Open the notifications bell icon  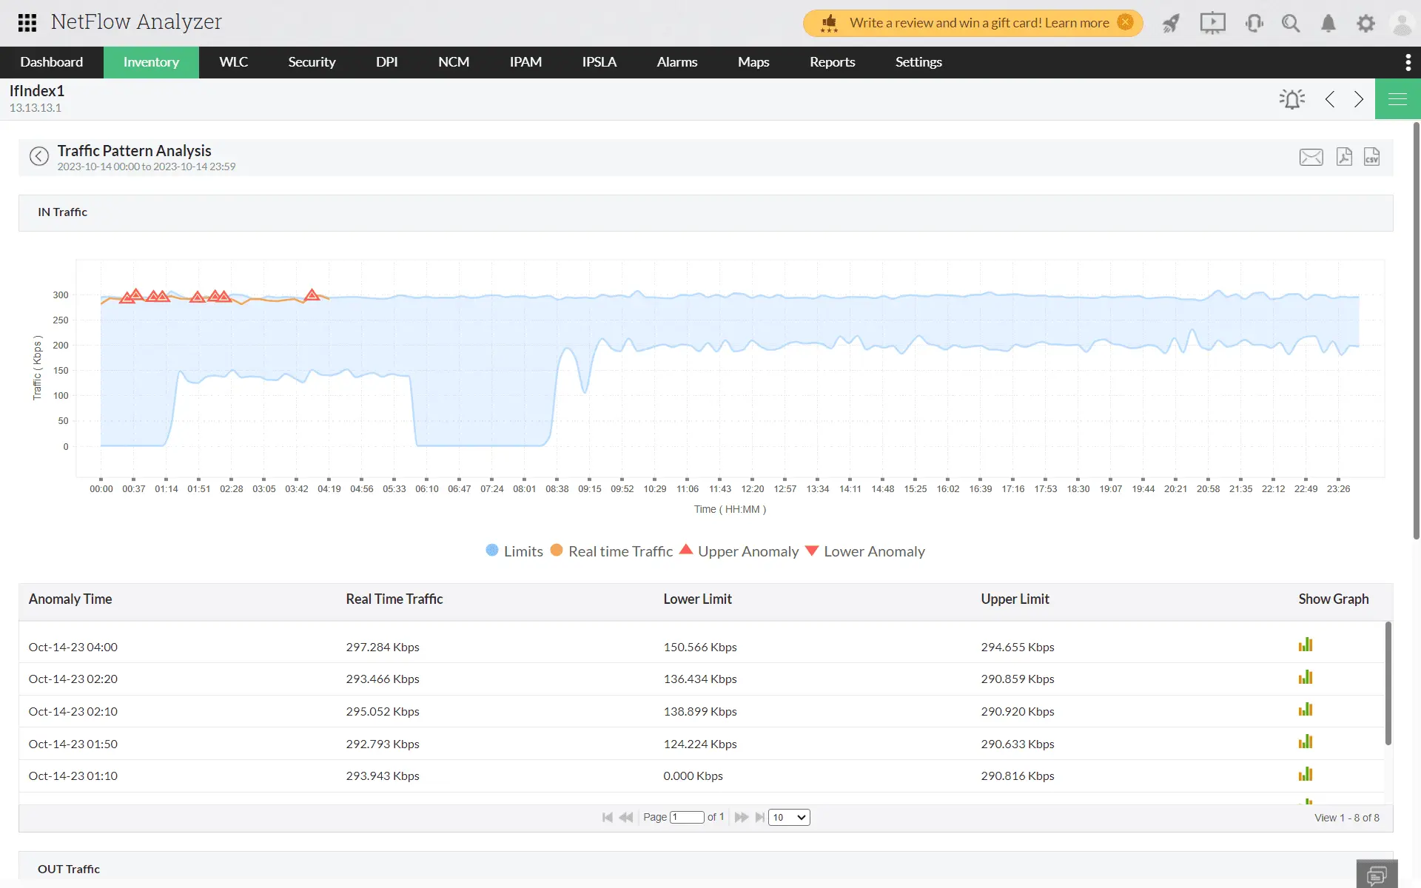pyautogui.click(x=1328, y=23)
